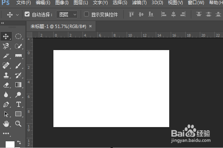Select the Magnetic Lasso tool

point(6,46)
